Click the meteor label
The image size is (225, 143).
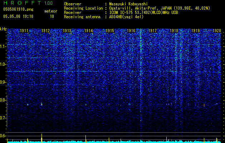click(x=51, y=11)
